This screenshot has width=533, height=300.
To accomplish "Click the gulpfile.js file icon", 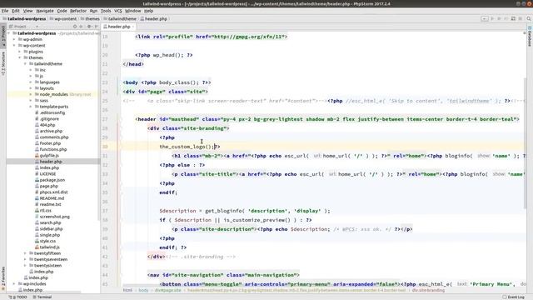I will 37,156.
